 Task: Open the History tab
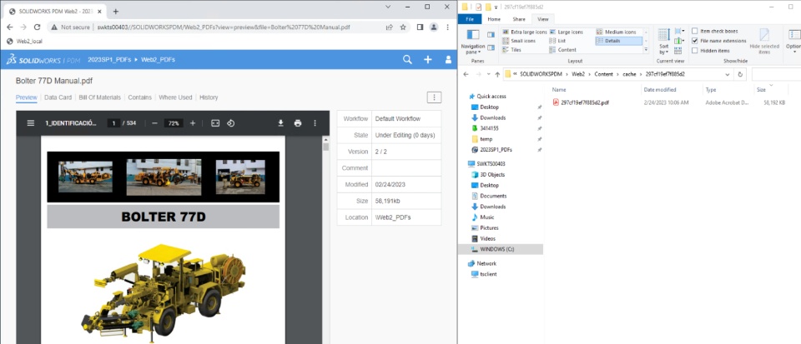coord(209,97)
